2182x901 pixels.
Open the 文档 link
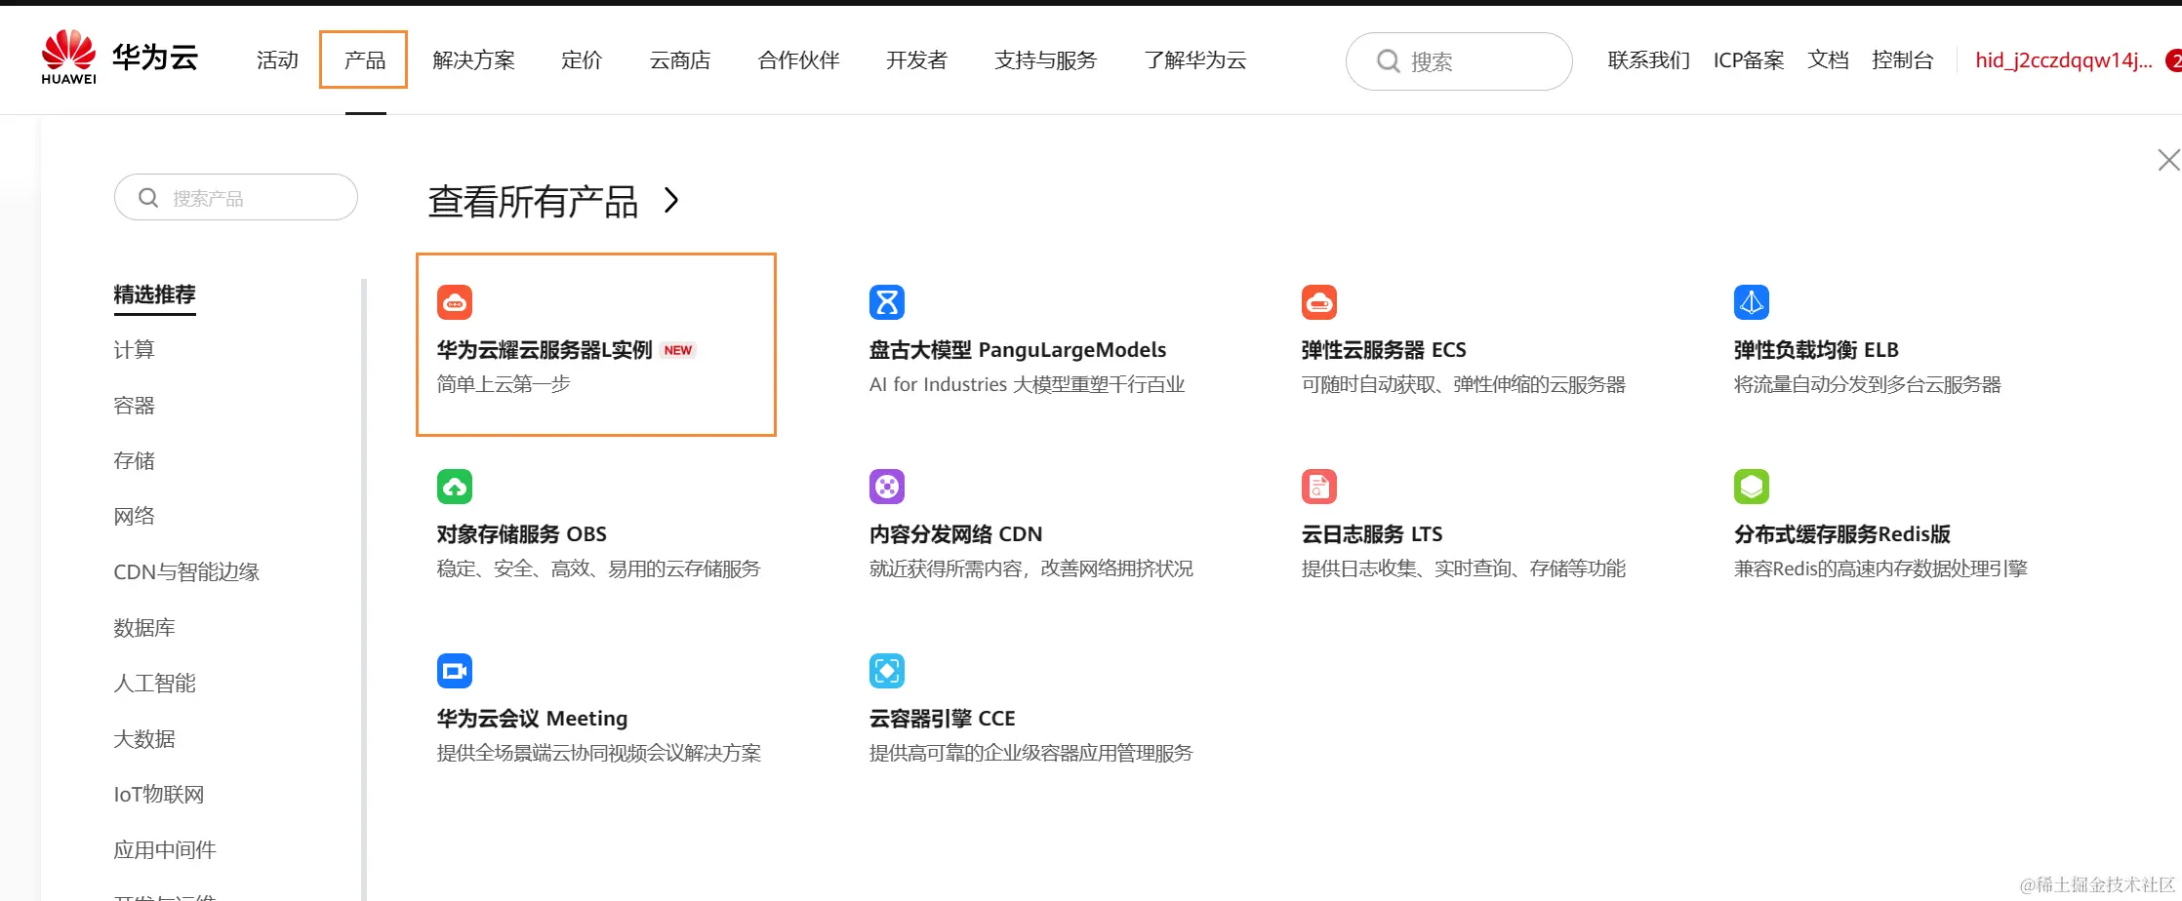pos(1828,60)
